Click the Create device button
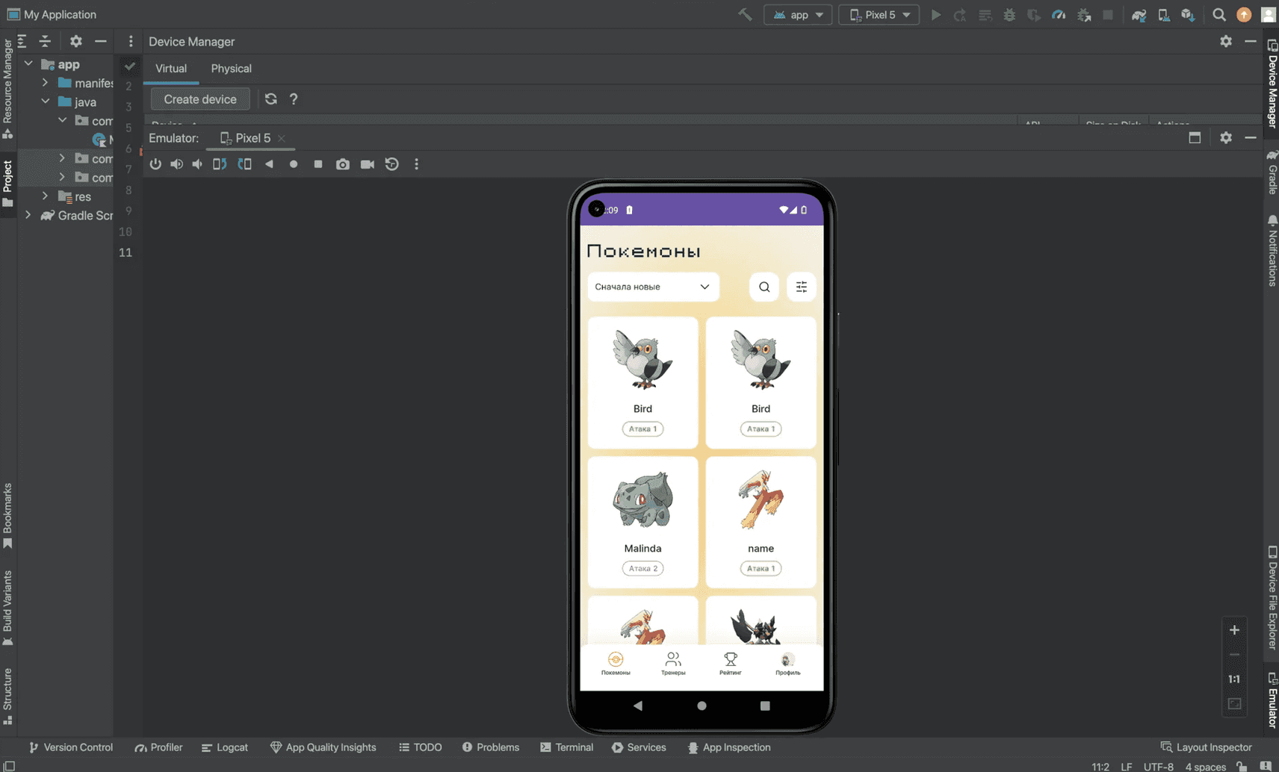The width and height of the screenshot is (1279, 772). 199,99
